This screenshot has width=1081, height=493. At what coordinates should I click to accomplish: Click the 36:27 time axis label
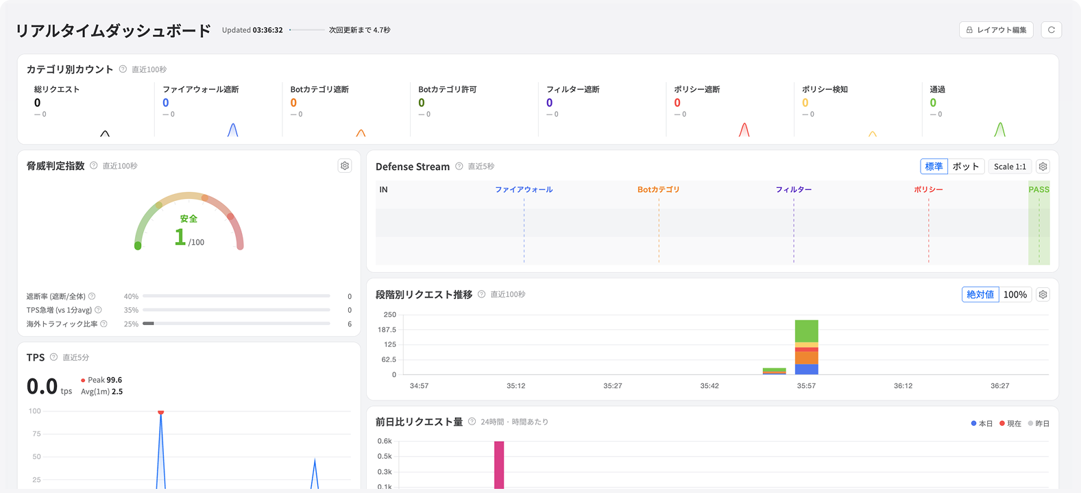tap(1000, 386)
